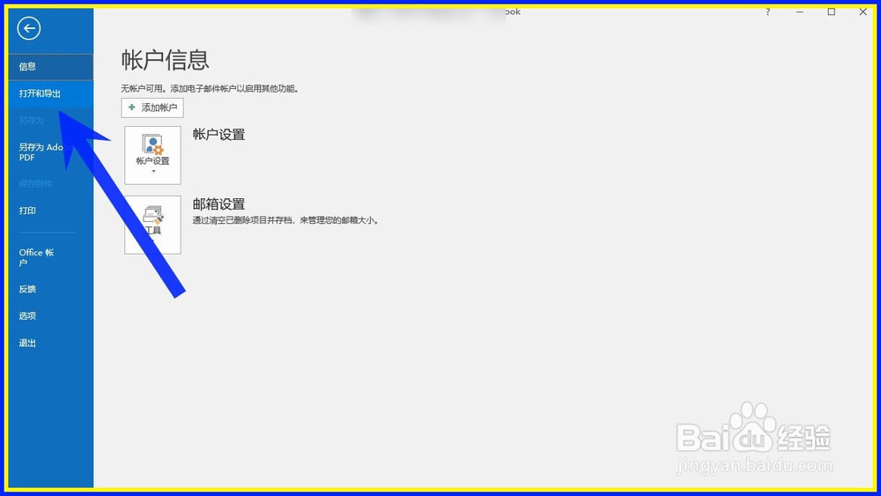The height and width of the screenshot is (496, 881).
Task: Click the 帐户信息 heading text
Action: coord(166,60)
